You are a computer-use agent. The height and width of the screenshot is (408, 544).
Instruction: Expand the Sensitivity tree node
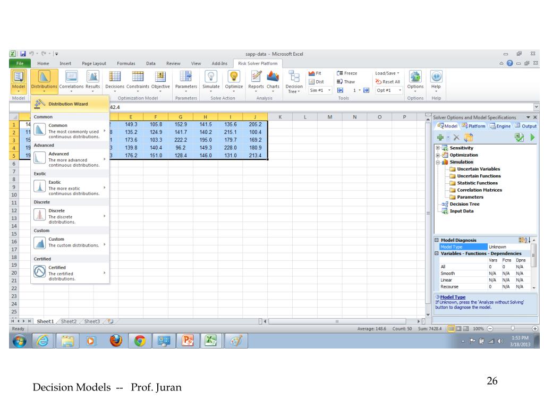(x=438, y=148)
